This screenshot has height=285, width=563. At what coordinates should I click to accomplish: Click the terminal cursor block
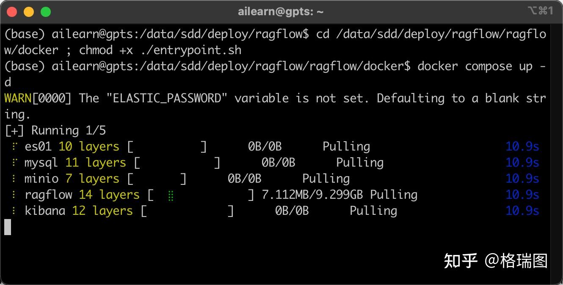pos(8,227)
